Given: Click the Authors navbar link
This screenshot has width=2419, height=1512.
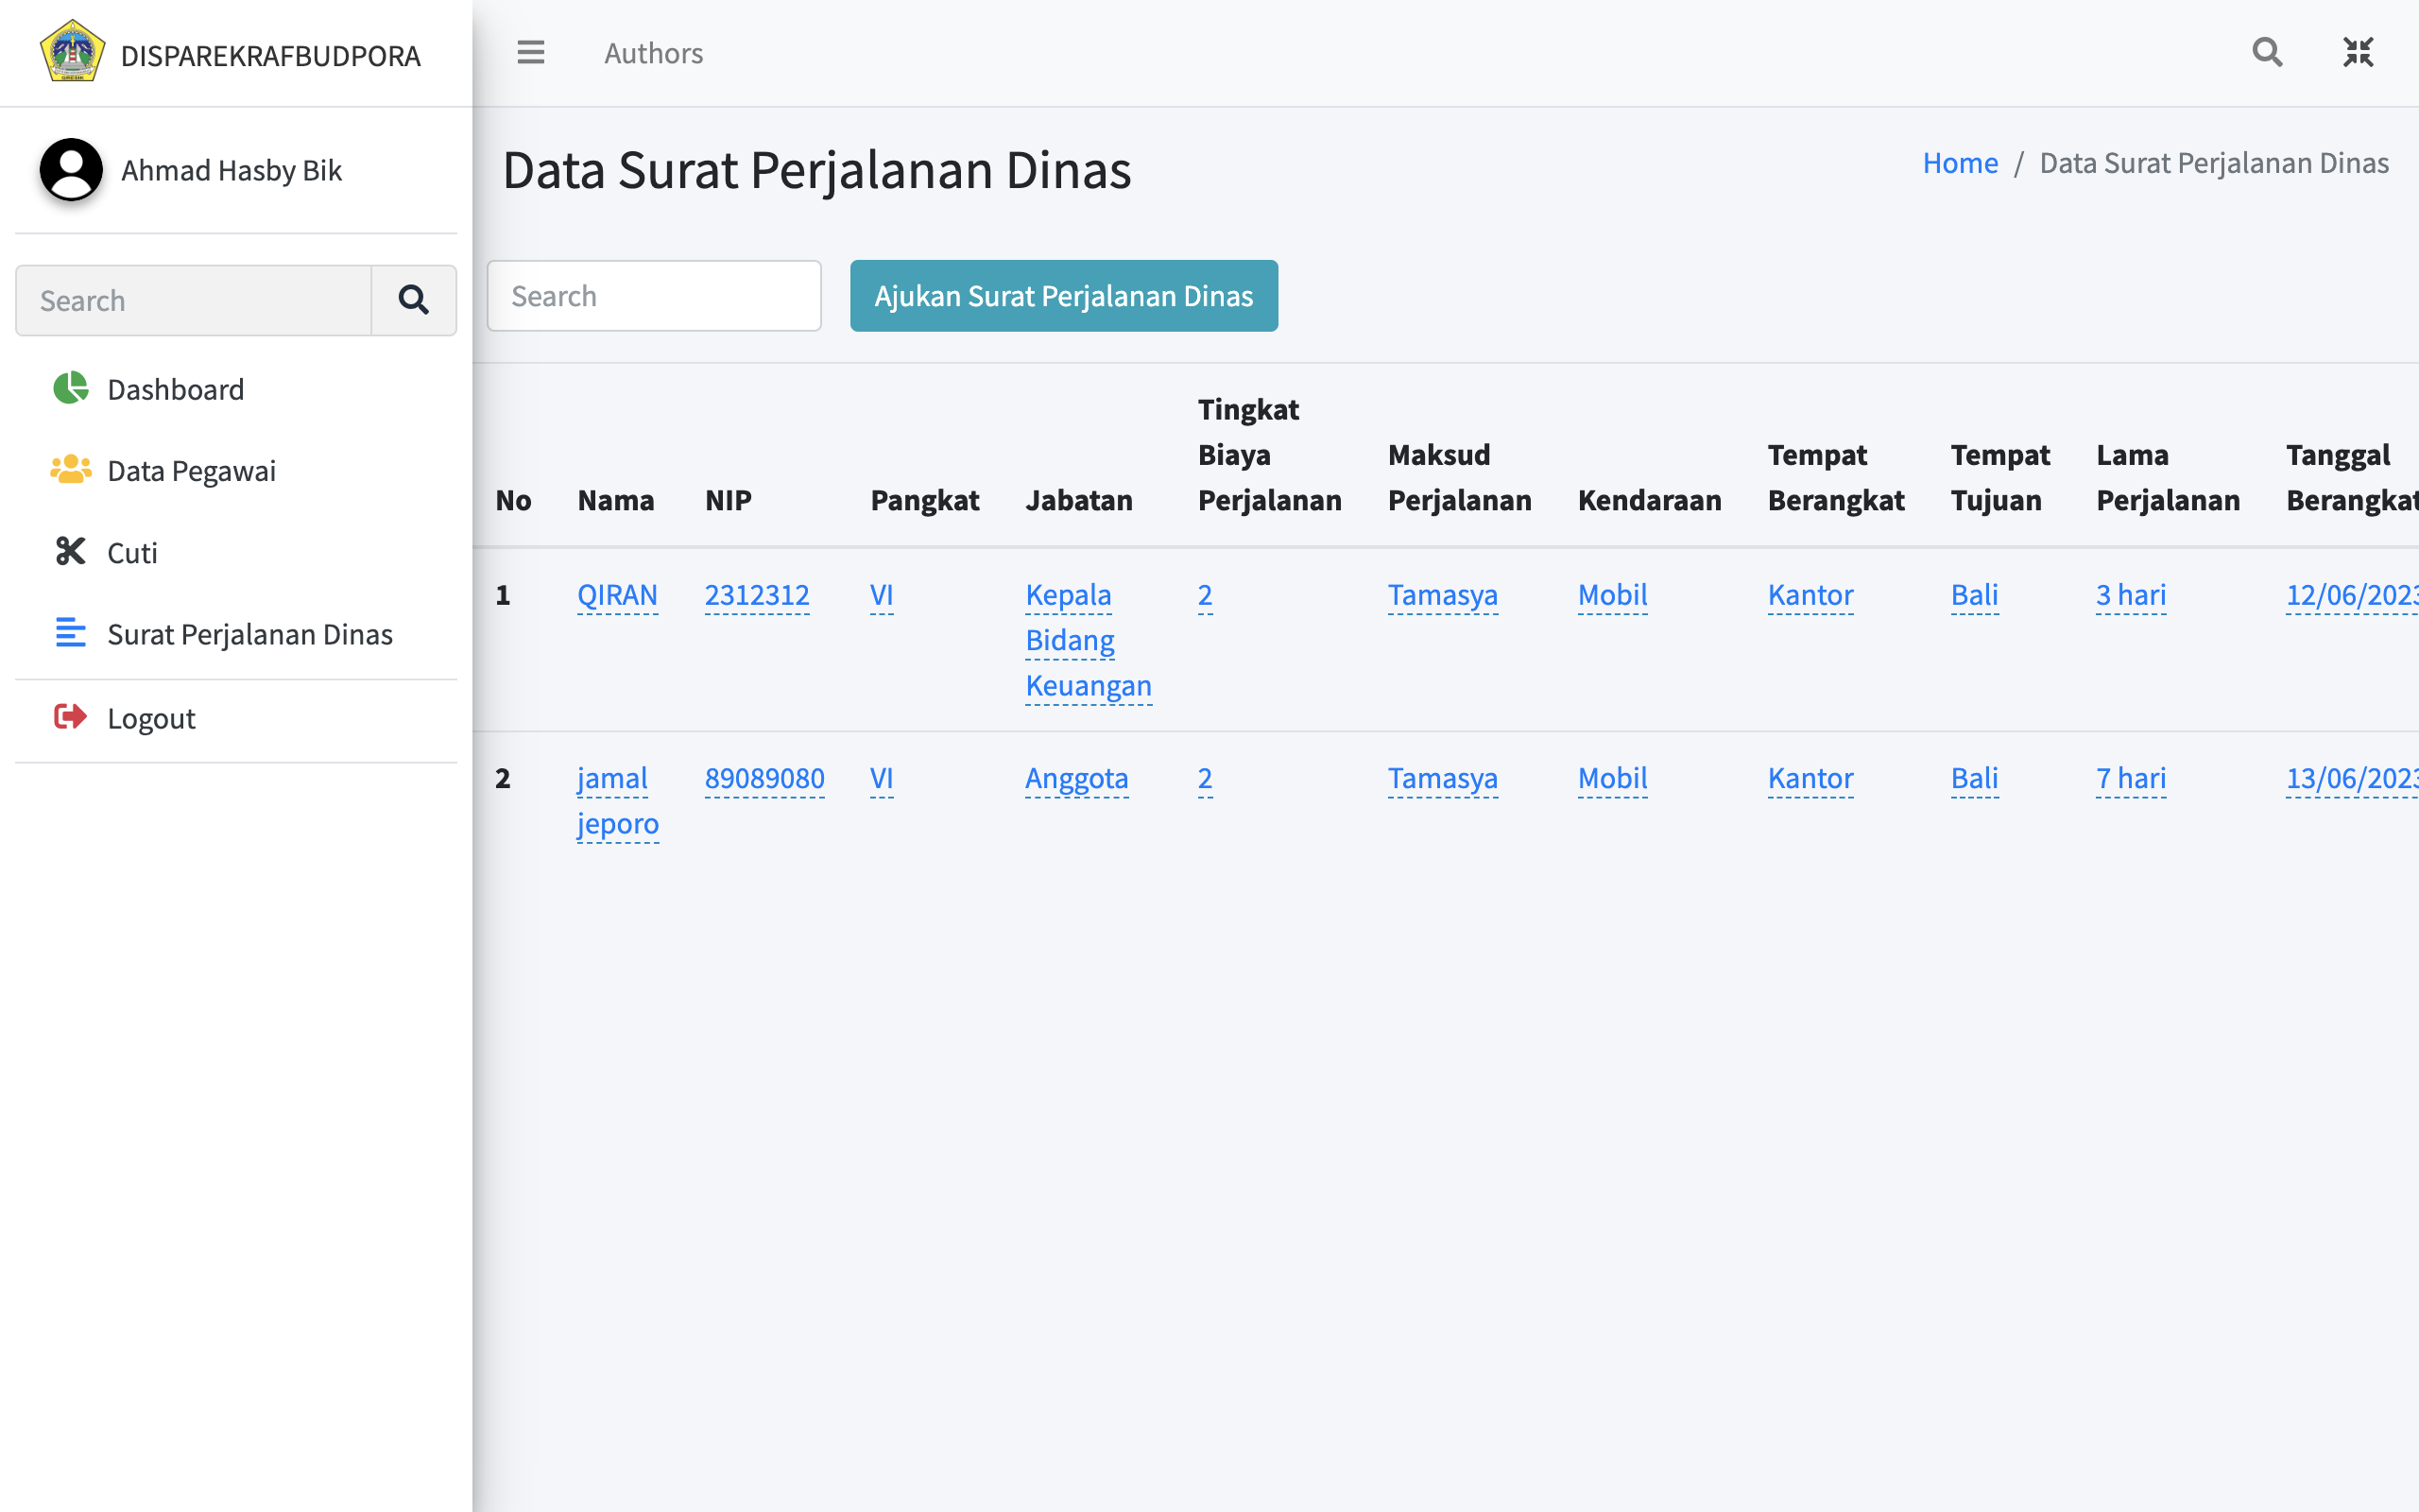Looking at the screenshot, I should [654, 53].
